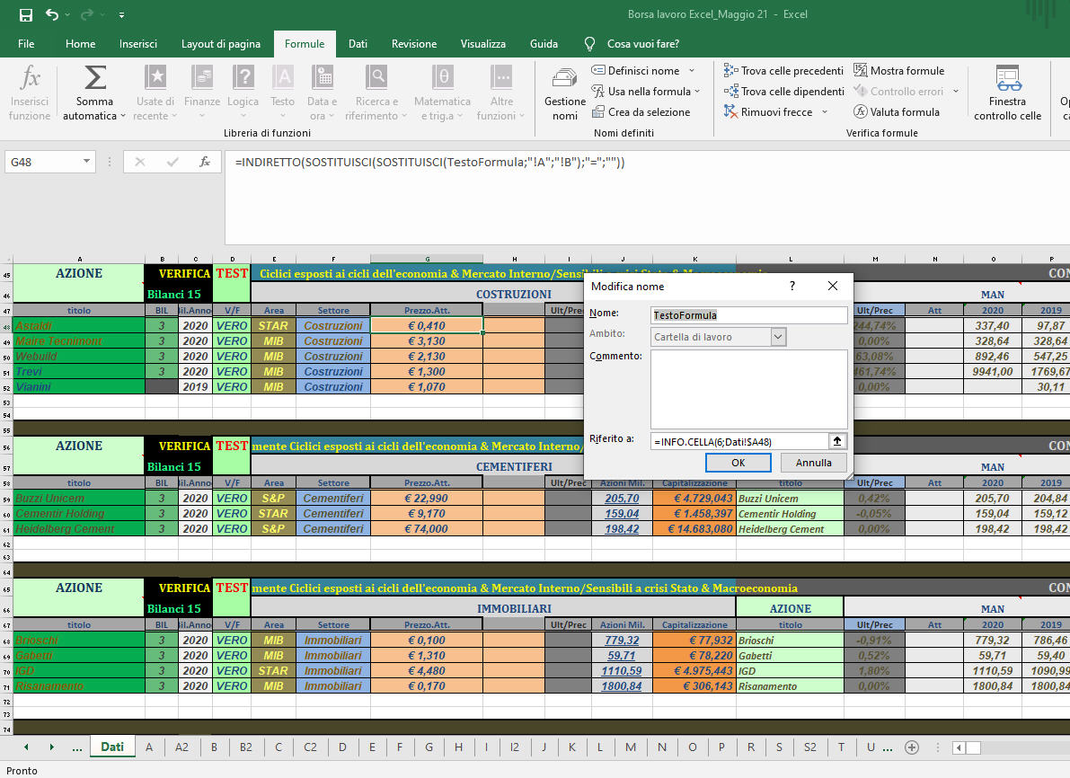Click the Undo arrow icon

pos(52,14)
